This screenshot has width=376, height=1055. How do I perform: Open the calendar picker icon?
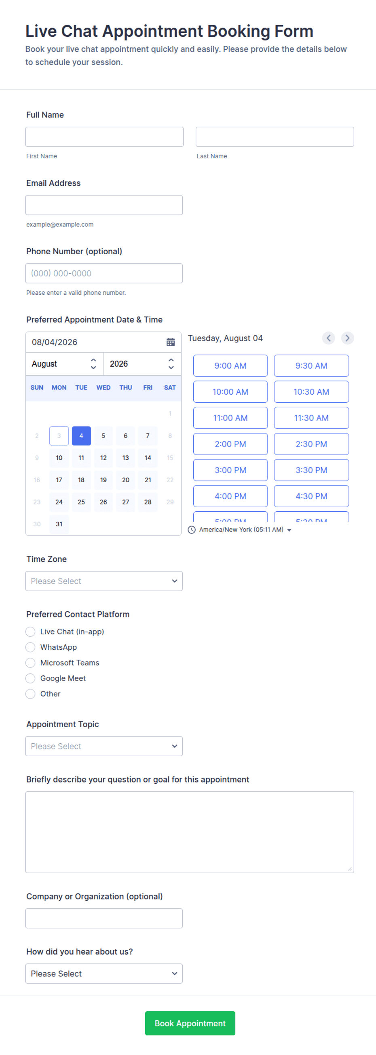pos(171,342)
